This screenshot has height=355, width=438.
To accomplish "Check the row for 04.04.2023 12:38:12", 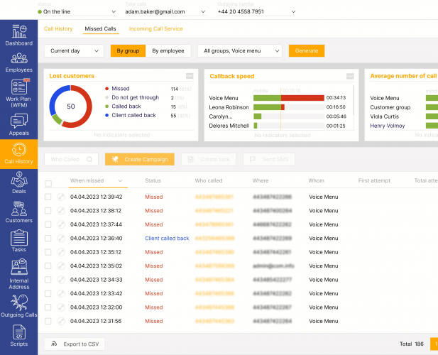I will point(48,211).
